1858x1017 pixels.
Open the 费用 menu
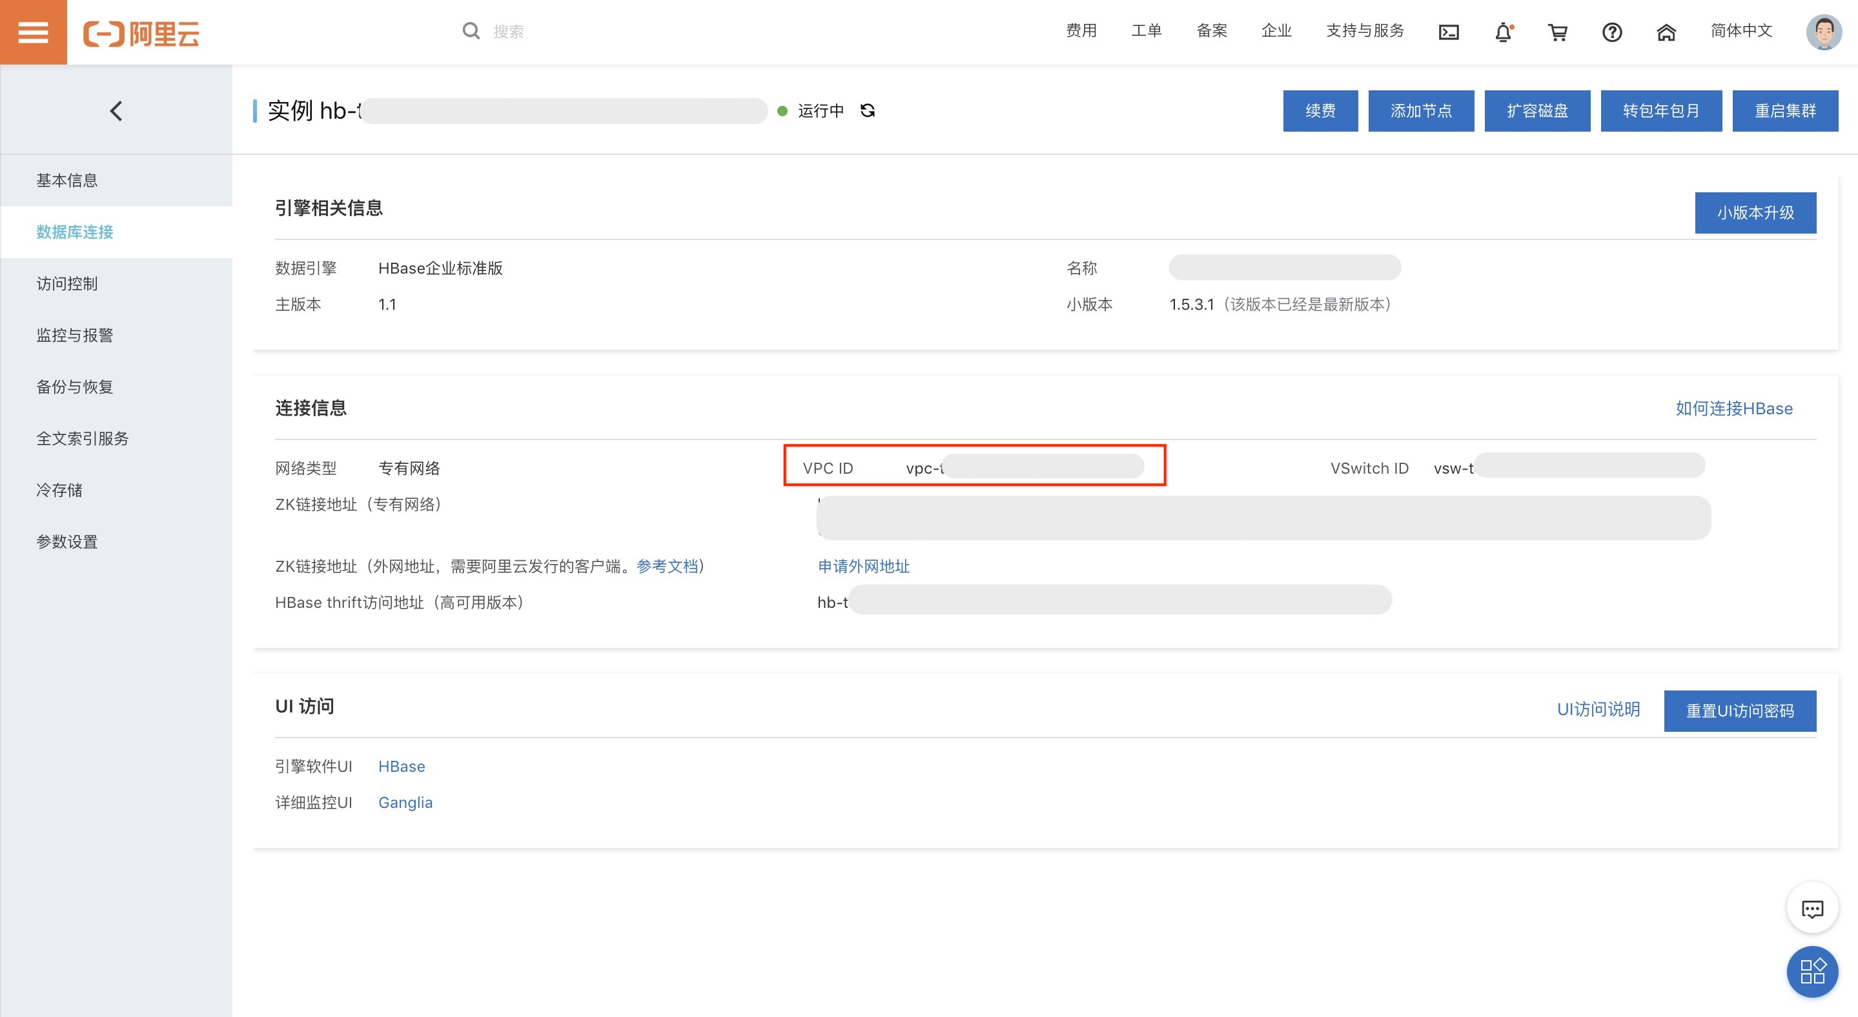1081,31
